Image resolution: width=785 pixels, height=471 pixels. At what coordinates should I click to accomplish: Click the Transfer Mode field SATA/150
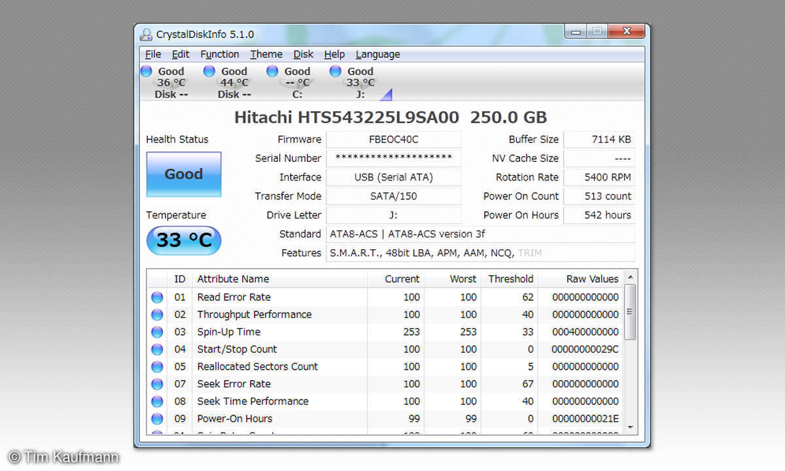click(394, 196)
